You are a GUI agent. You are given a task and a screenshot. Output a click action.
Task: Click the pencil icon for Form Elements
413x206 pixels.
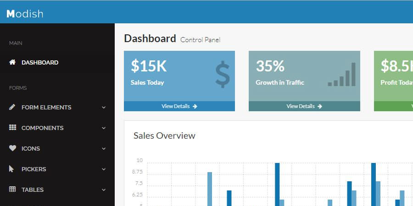pyautogui.click(x=12, y=107)
